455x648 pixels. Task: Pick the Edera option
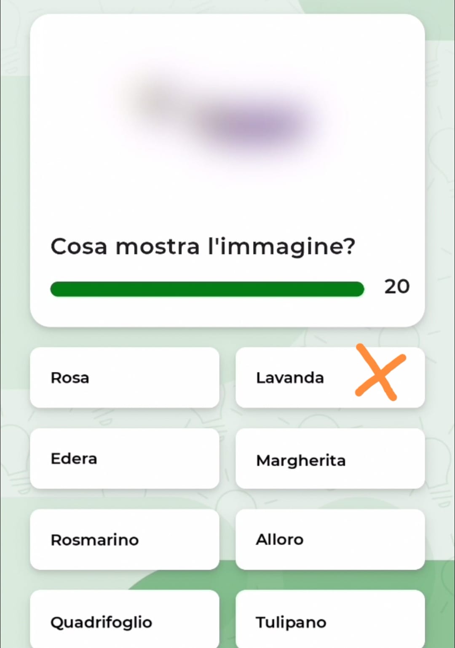pos(125,458)
